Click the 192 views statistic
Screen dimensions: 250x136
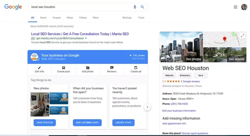(x=137, y=56)
